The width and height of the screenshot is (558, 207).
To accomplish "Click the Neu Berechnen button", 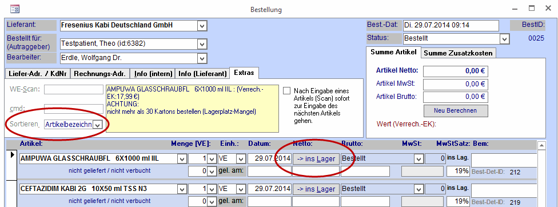I will tap(456, 110).
